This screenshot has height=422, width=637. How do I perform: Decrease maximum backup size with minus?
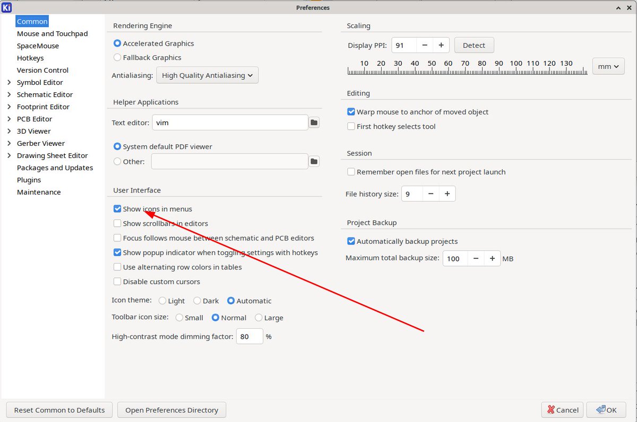coord(476,259)
